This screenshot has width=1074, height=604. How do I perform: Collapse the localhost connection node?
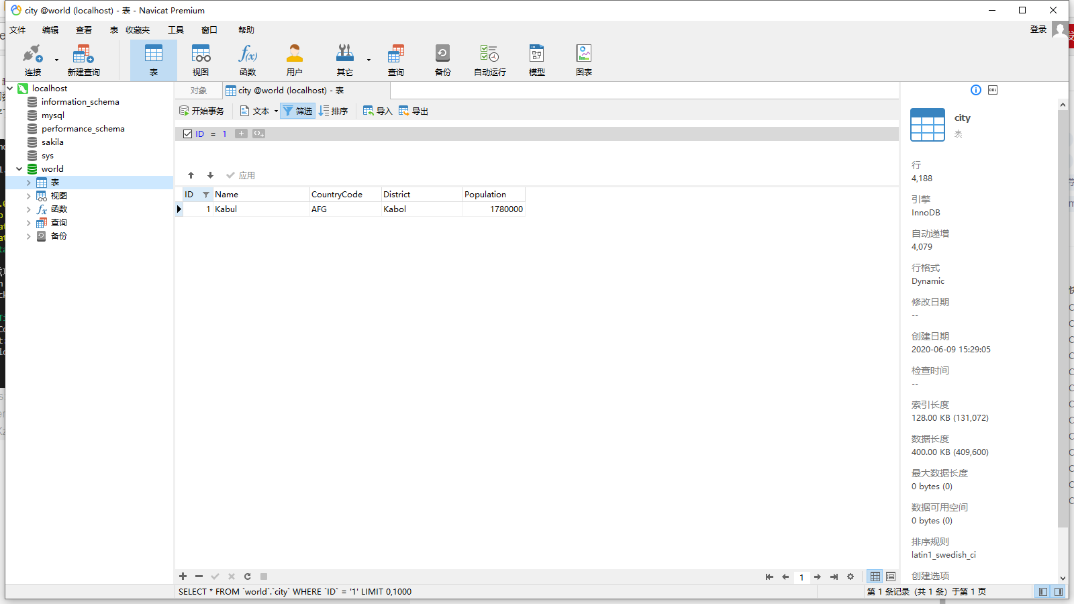tap(10, 89)
